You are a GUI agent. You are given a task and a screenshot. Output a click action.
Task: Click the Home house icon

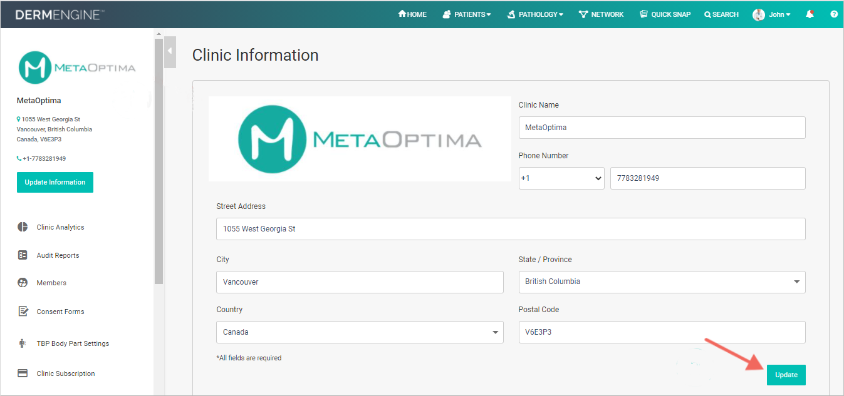pyautogui.click(x=402, y=14)
